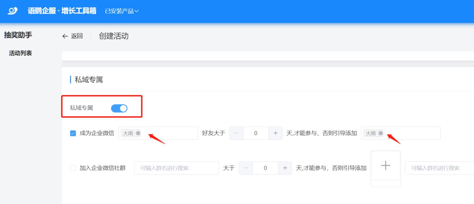Check the 加入企业微信社群 checkbox

[73, 168]
